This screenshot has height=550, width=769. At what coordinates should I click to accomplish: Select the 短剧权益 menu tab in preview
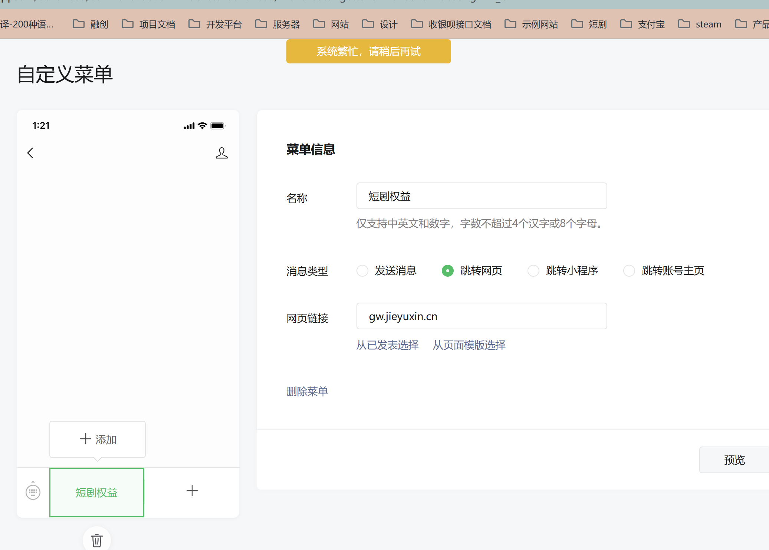97,493
